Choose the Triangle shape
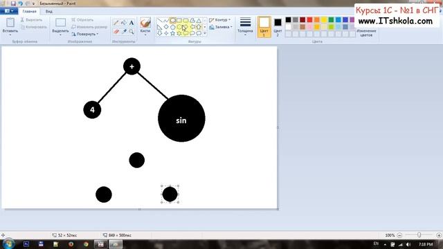Image resolution: width=443 pixels, height=249 pixels. click(x=199, y=21)
